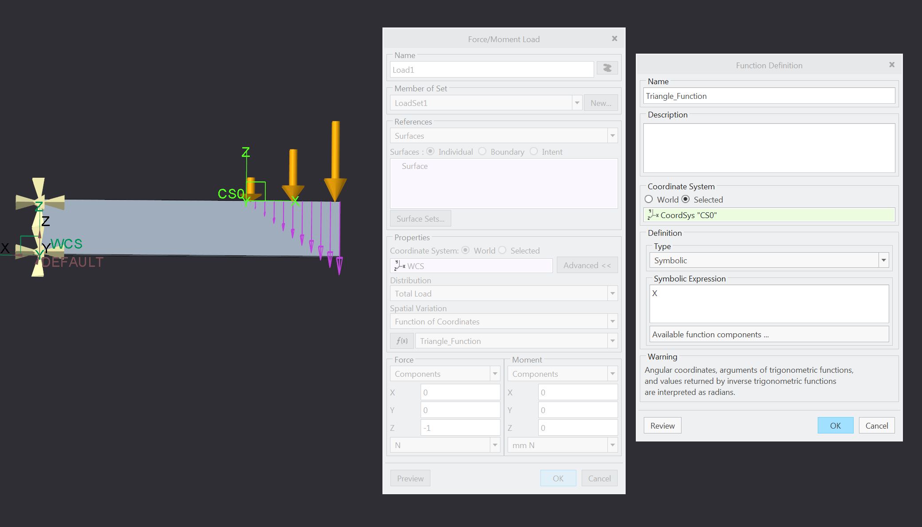Open the force units "N" dropdown

(495, 445)
